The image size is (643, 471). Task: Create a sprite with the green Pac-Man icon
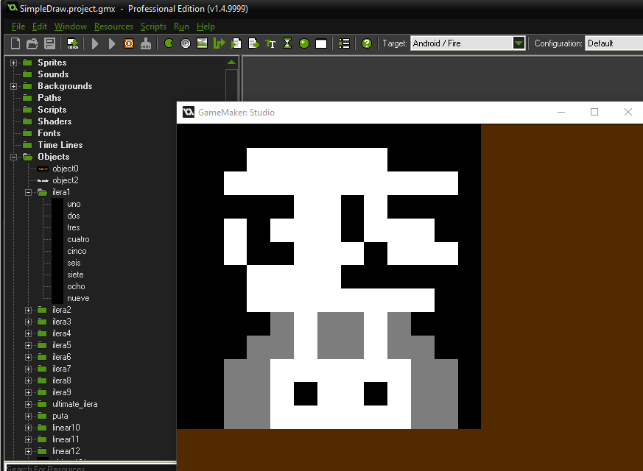169,43
